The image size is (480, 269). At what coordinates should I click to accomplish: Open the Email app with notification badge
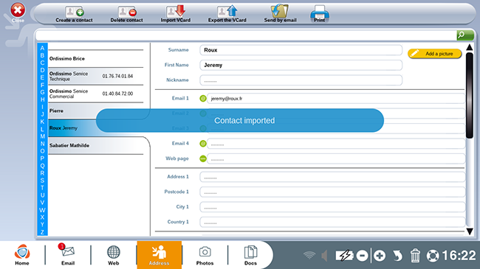[x=68, y=254]
